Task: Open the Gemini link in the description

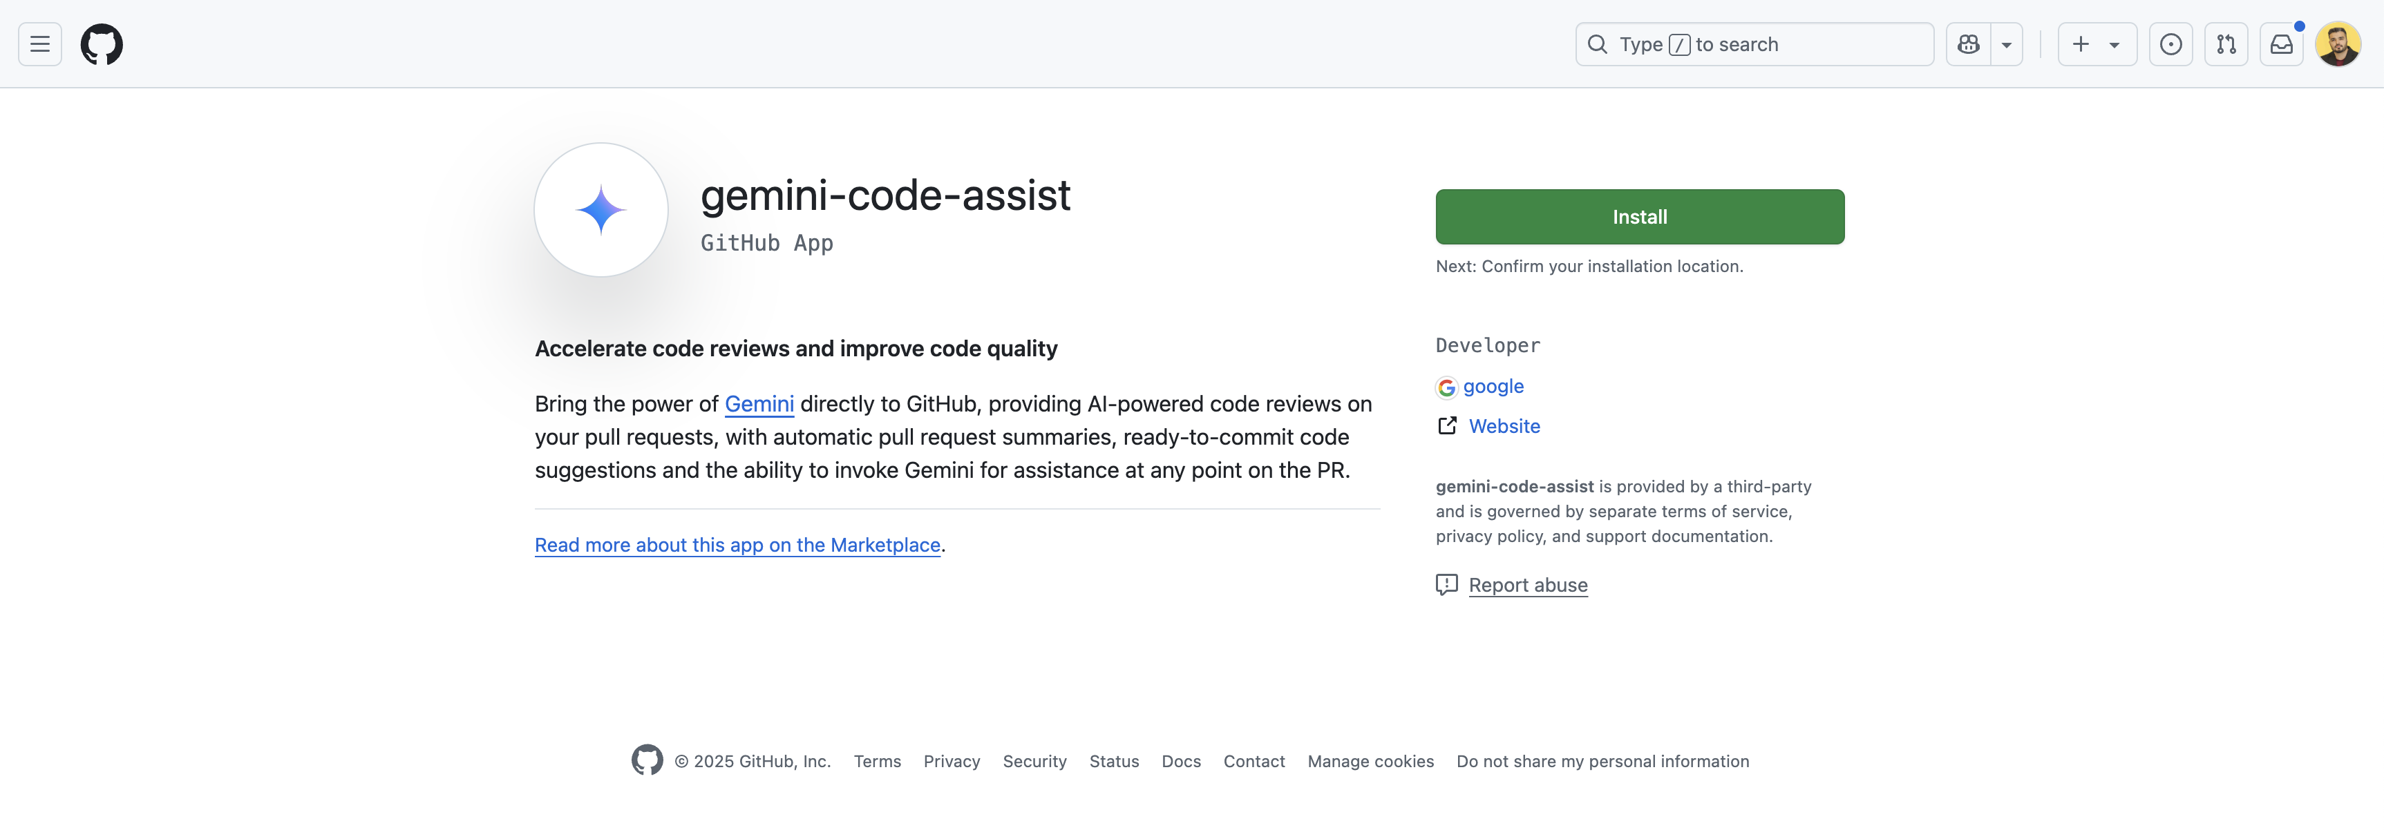Action: click(759, 405)
